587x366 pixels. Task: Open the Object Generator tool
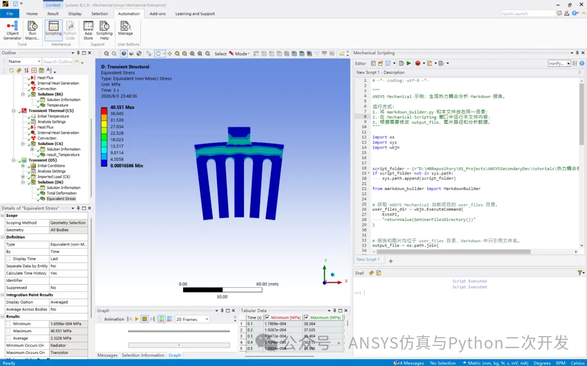pos(13,30)
